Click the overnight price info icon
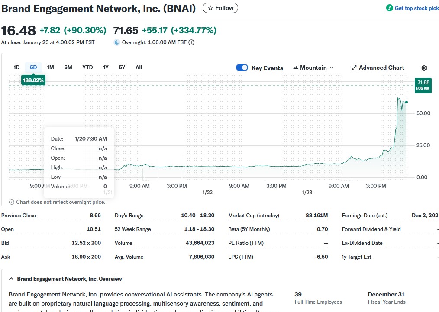 point(191,42)
